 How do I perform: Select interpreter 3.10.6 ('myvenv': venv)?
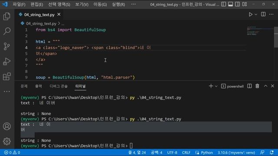click(236, 153)
